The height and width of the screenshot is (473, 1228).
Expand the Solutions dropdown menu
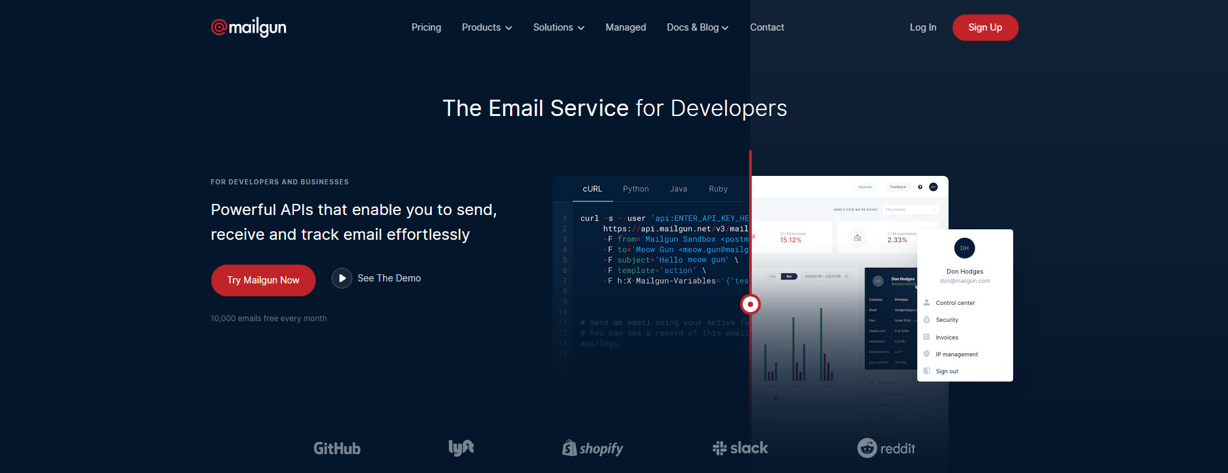(558, 27)
